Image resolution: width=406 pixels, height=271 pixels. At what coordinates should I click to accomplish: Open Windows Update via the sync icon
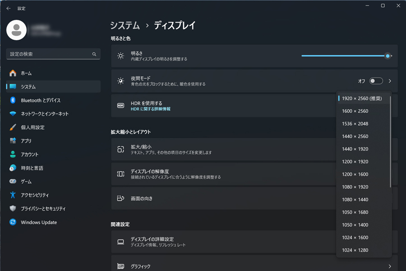pyautogui.click(x=13, y=222)
